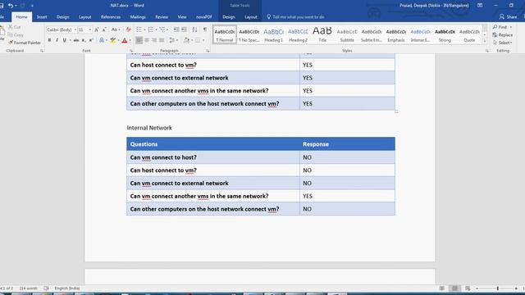Click the Internal Network heading text
The image size is (525, 295).
point(149,128)
